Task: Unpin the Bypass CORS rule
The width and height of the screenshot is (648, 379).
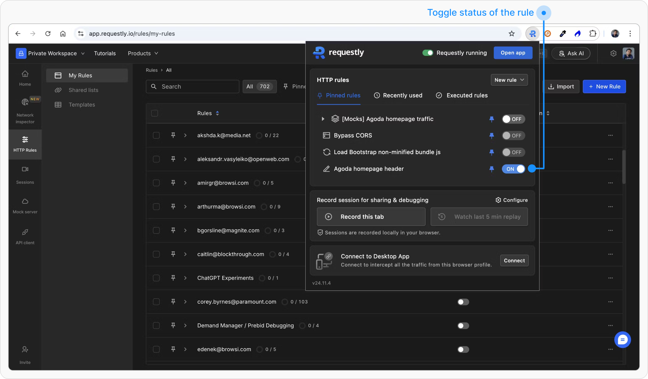Action: coord(491,136)
